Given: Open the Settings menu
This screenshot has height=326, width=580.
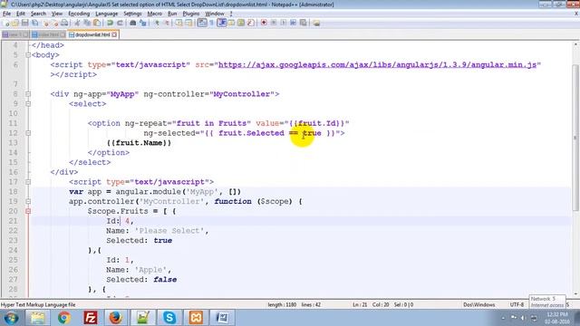Looking at the screenshot, I should 132,14.
